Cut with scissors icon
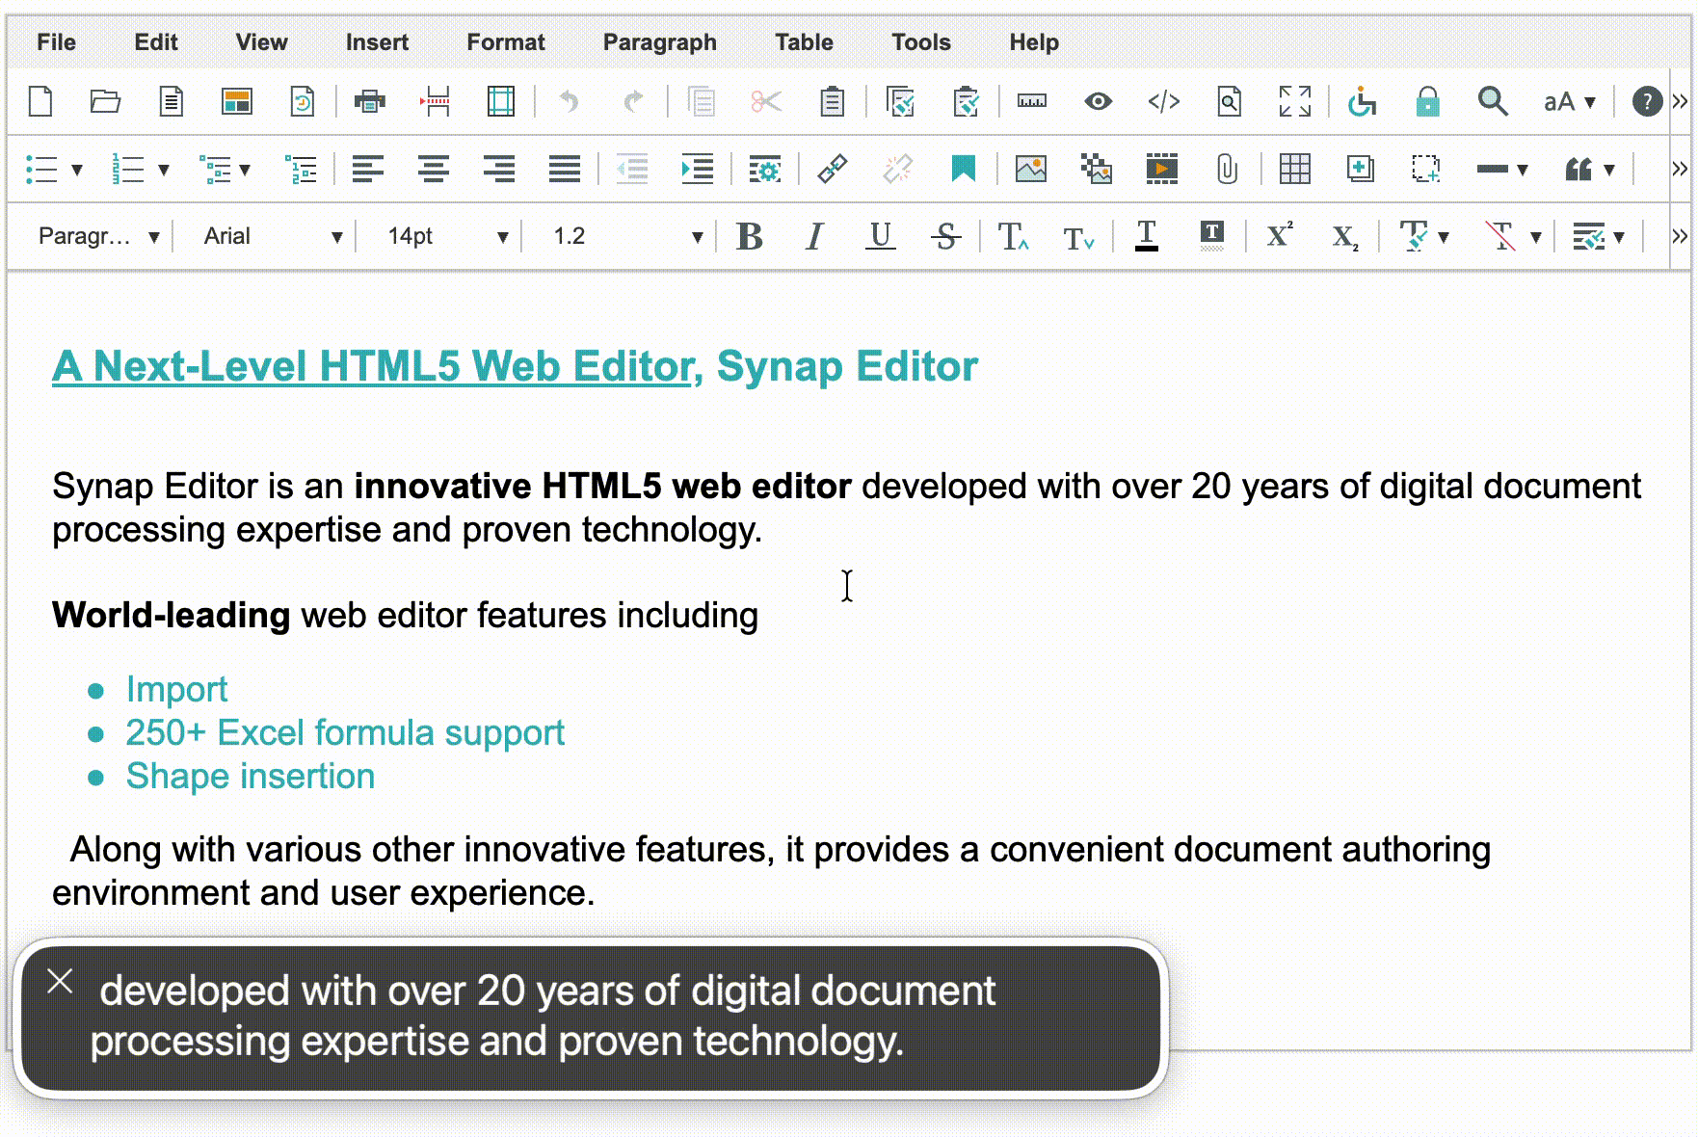Image resolution: width=1698 pixels, height=1137 pixels. [766, 101]
